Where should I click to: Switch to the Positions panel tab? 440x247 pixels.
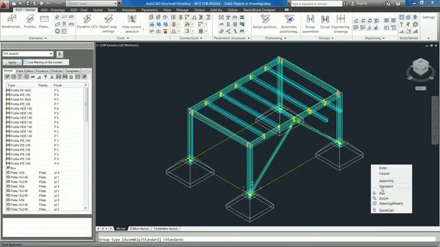click(42, 71)
